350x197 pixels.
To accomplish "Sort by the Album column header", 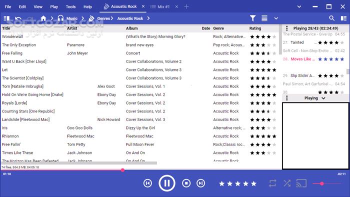I will (x=131, y=28).
